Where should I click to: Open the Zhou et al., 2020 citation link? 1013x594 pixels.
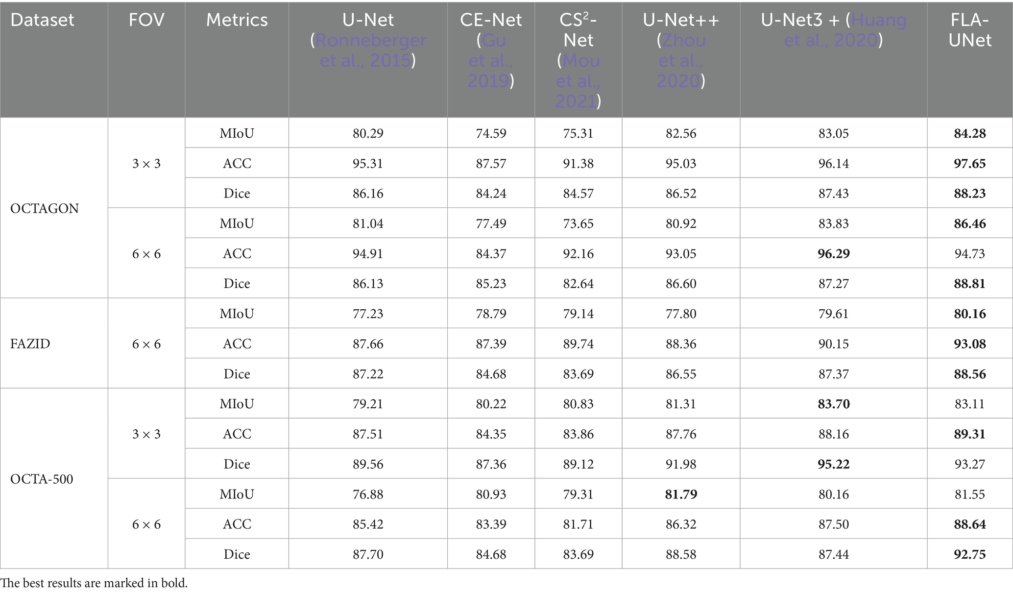pos(681,60)
